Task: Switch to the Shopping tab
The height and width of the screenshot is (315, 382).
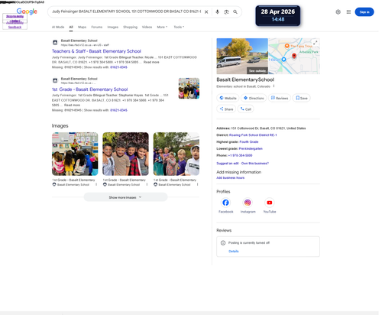Action: 130,27
